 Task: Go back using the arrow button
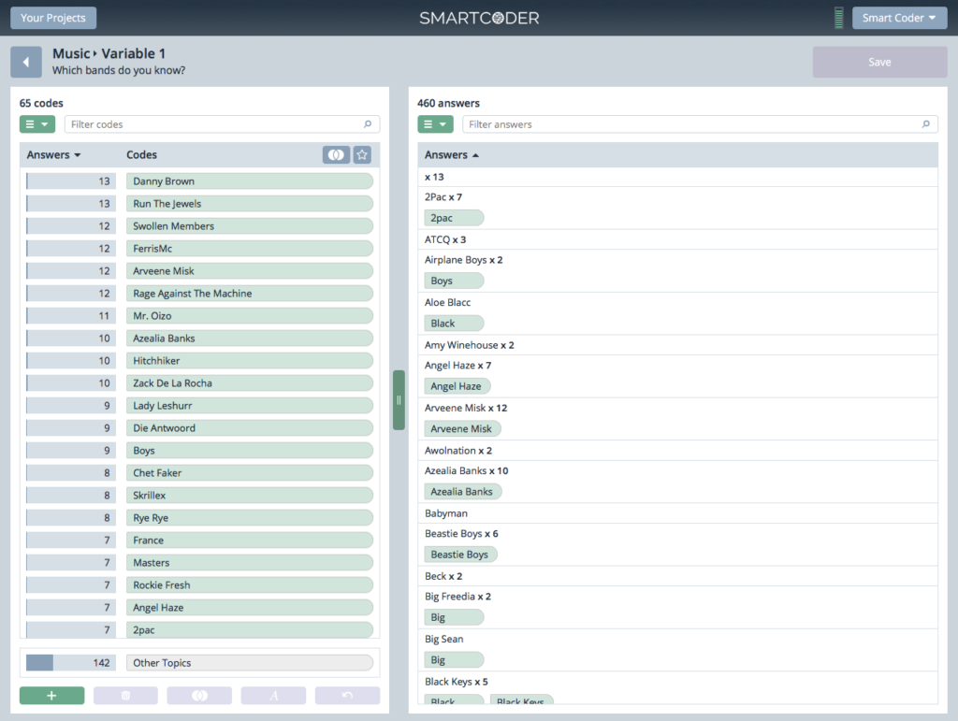pyautogui.click(x=26, y=62)
